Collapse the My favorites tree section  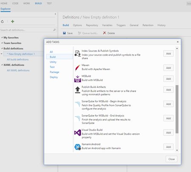pos(2,37)
